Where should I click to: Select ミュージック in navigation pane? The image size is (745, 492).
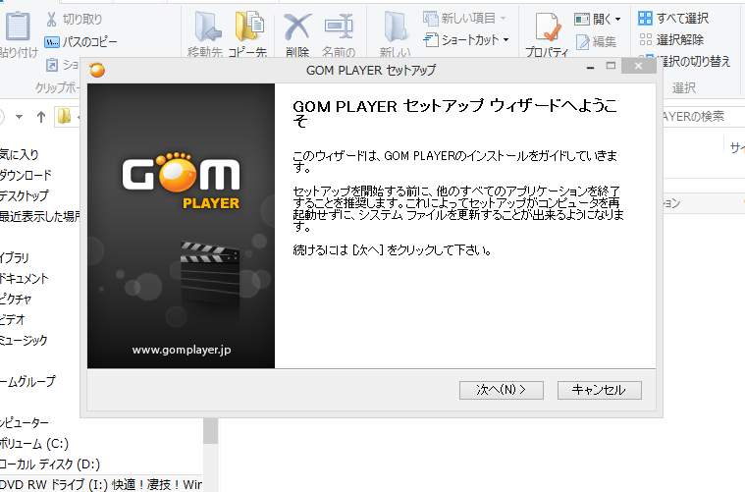24,341
